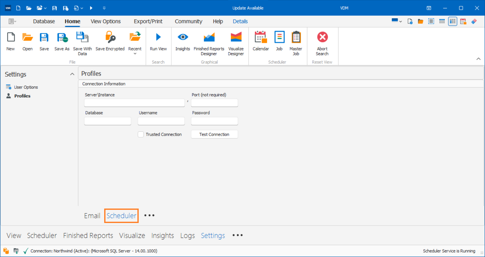Image resolution: width=485 pixels, height=257 pixels.
Task: Open Customize Quick Access Toolbar dropdown
Action: click(x=104, y=8)
